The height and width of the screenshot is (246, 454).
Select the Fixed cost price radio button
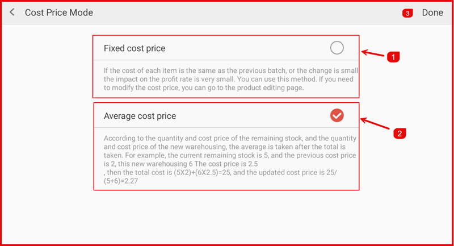[x=337, y=48]
